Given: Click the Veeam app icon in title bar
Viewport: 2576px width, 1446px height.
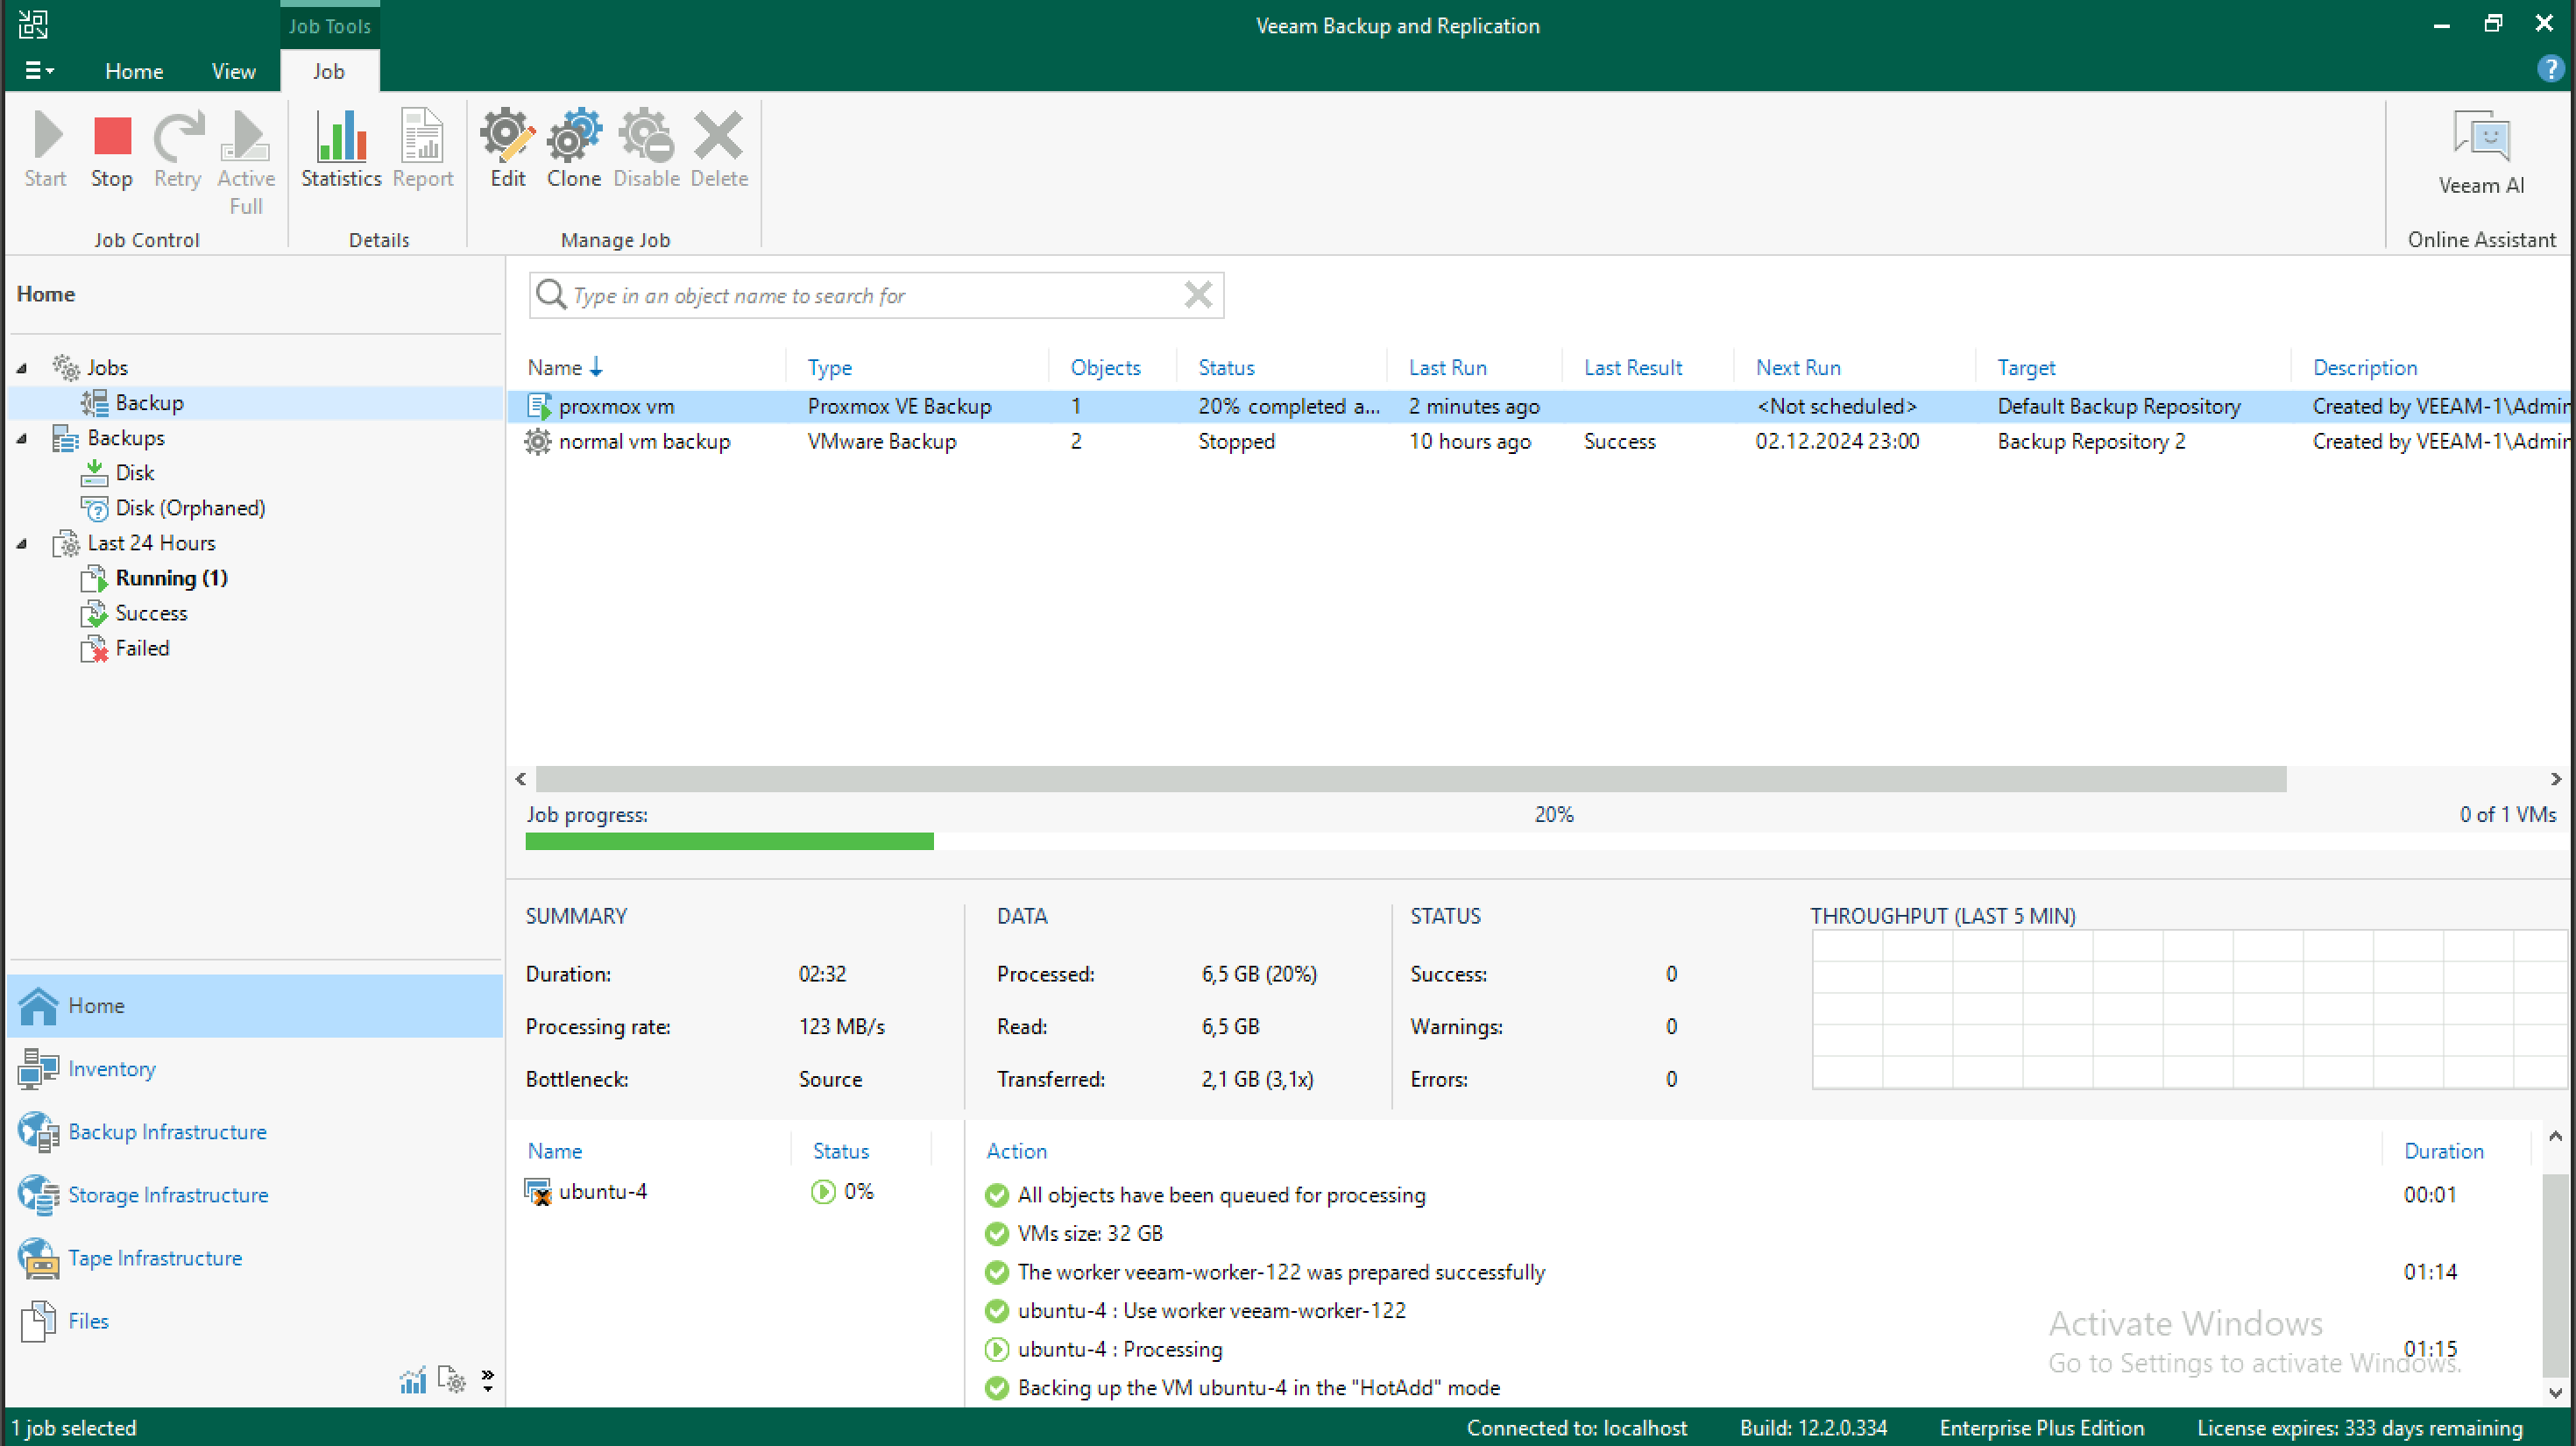Looking at the screenshot, I should (x=33, y=24).
